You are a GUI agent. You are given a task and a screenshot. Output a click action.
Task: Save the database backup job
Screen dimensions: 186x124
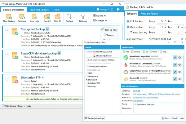click(165, 118)
